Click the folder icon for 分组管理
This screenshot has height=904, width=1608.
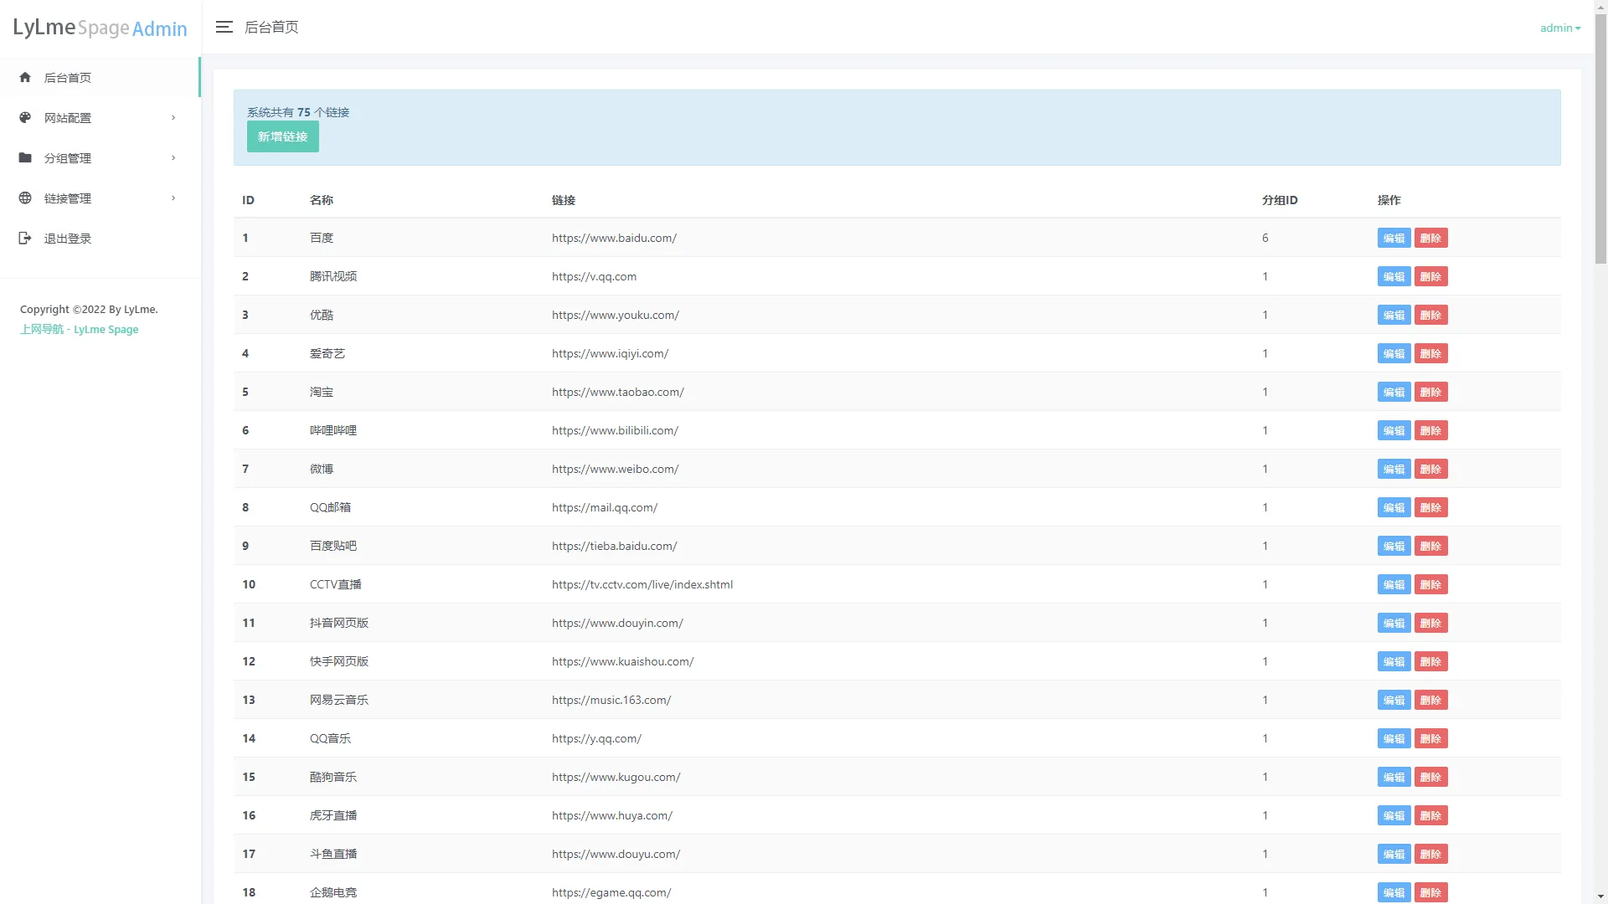click(x=25, y=157)
